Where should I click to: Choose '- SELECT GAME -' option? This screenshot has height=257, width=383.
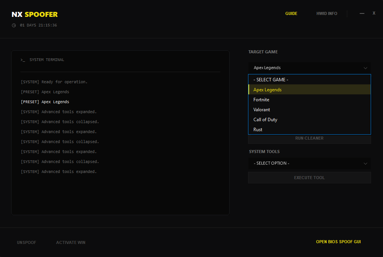tap(310, 80)
